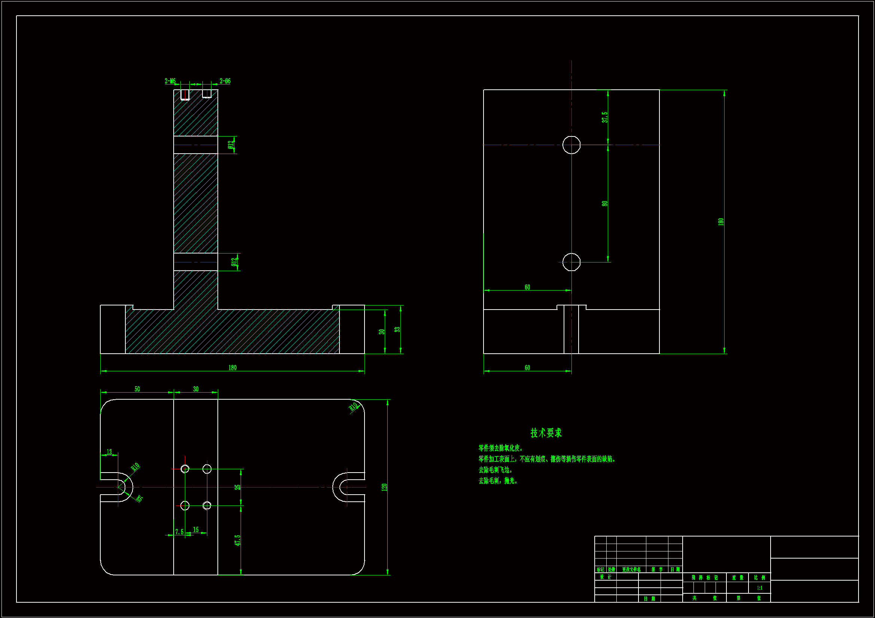This screenshot has height=618, width=875.
Task: Select the 技术要求 heading text
Action: pyautogui.click(x=546, y=433)
